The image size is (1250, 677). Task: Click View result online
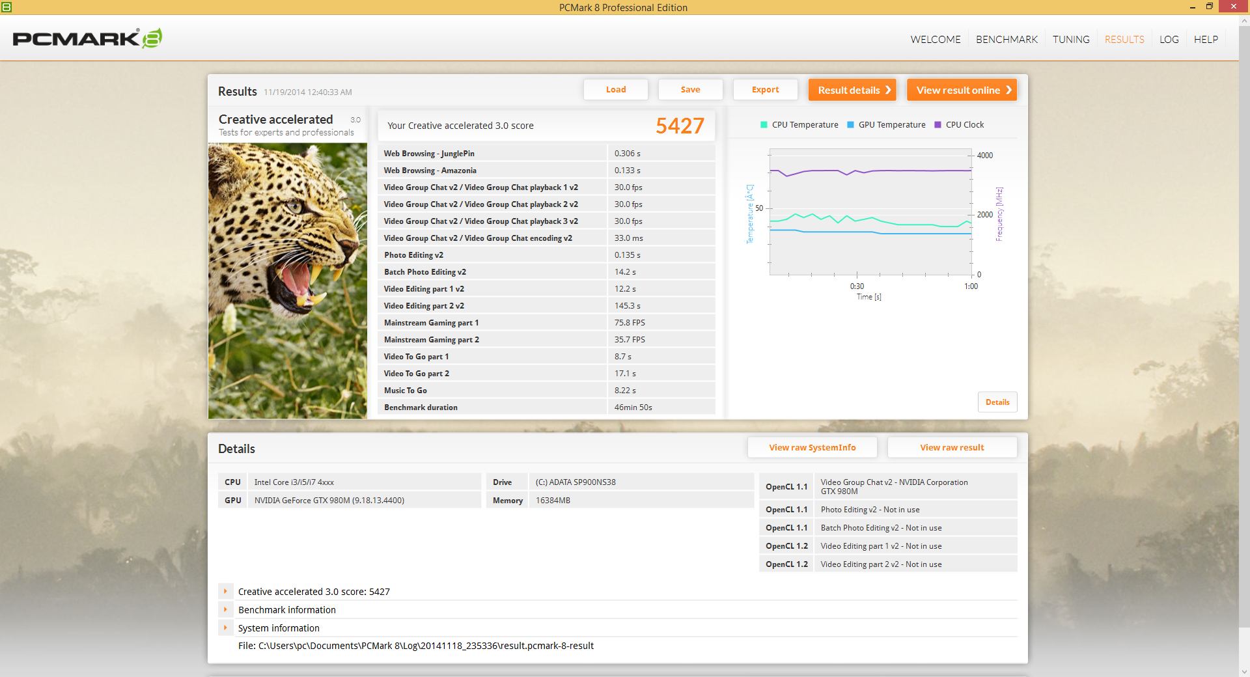[962, 90]
